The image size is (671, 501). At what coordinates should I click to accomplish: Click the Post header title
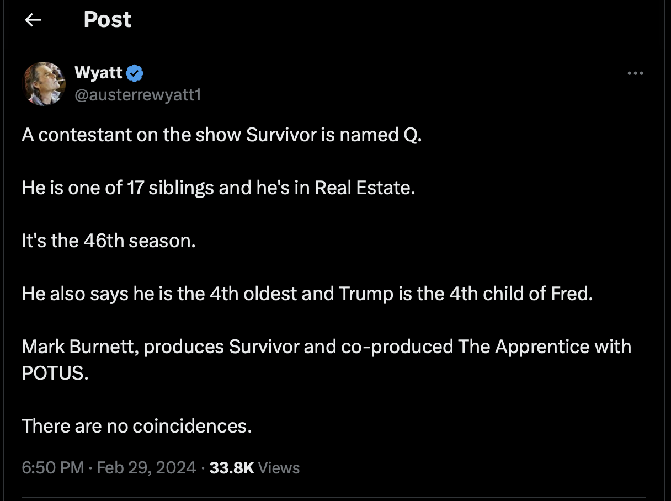[107, 20]
